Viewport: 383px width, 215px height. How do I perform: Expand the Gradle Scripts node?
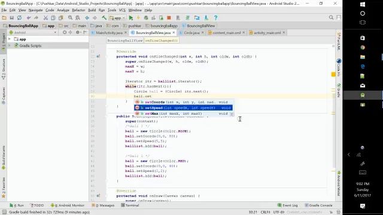[10, 45]
